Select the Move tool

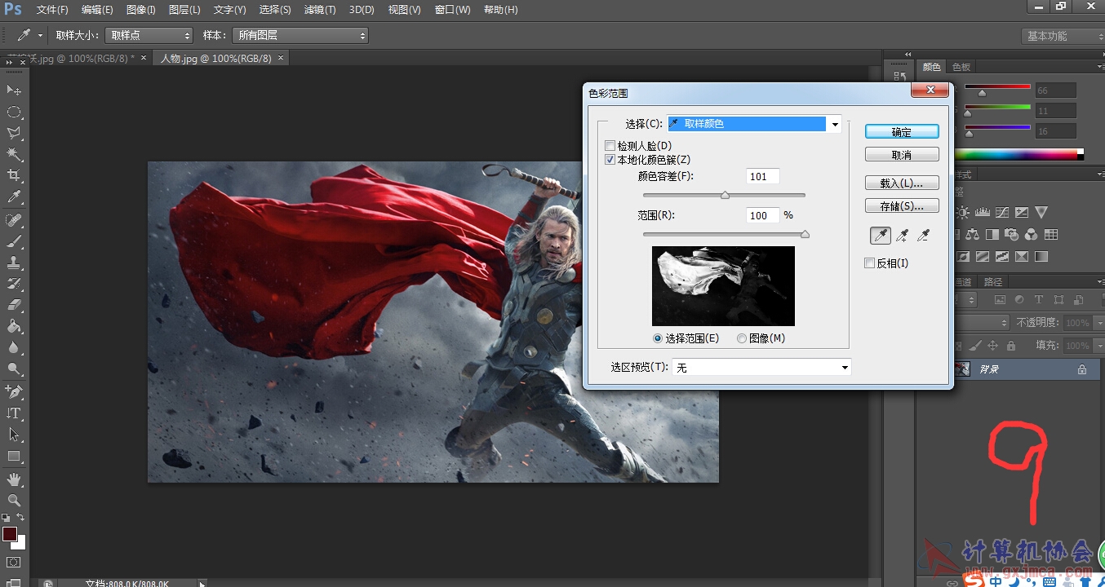(14, 90)
